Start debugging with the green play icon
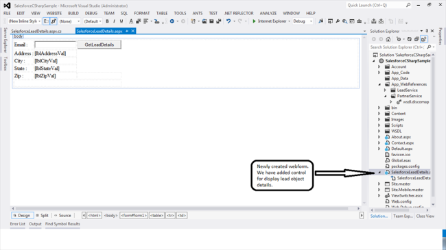This screenshot has height=250, width=446. point(254,21)
